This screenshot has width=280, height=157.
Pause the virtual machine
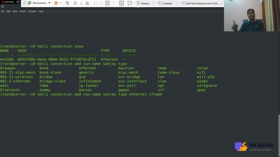click(56, 3)
